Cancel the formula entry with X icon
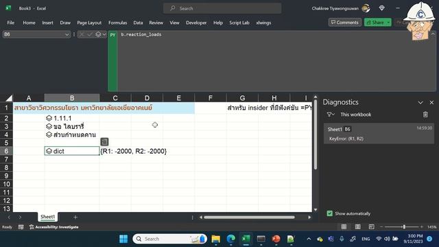 point(82,34)
